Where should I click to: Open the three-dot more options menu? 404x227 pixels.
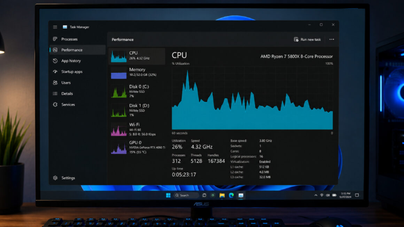click(x=332, y=39)
